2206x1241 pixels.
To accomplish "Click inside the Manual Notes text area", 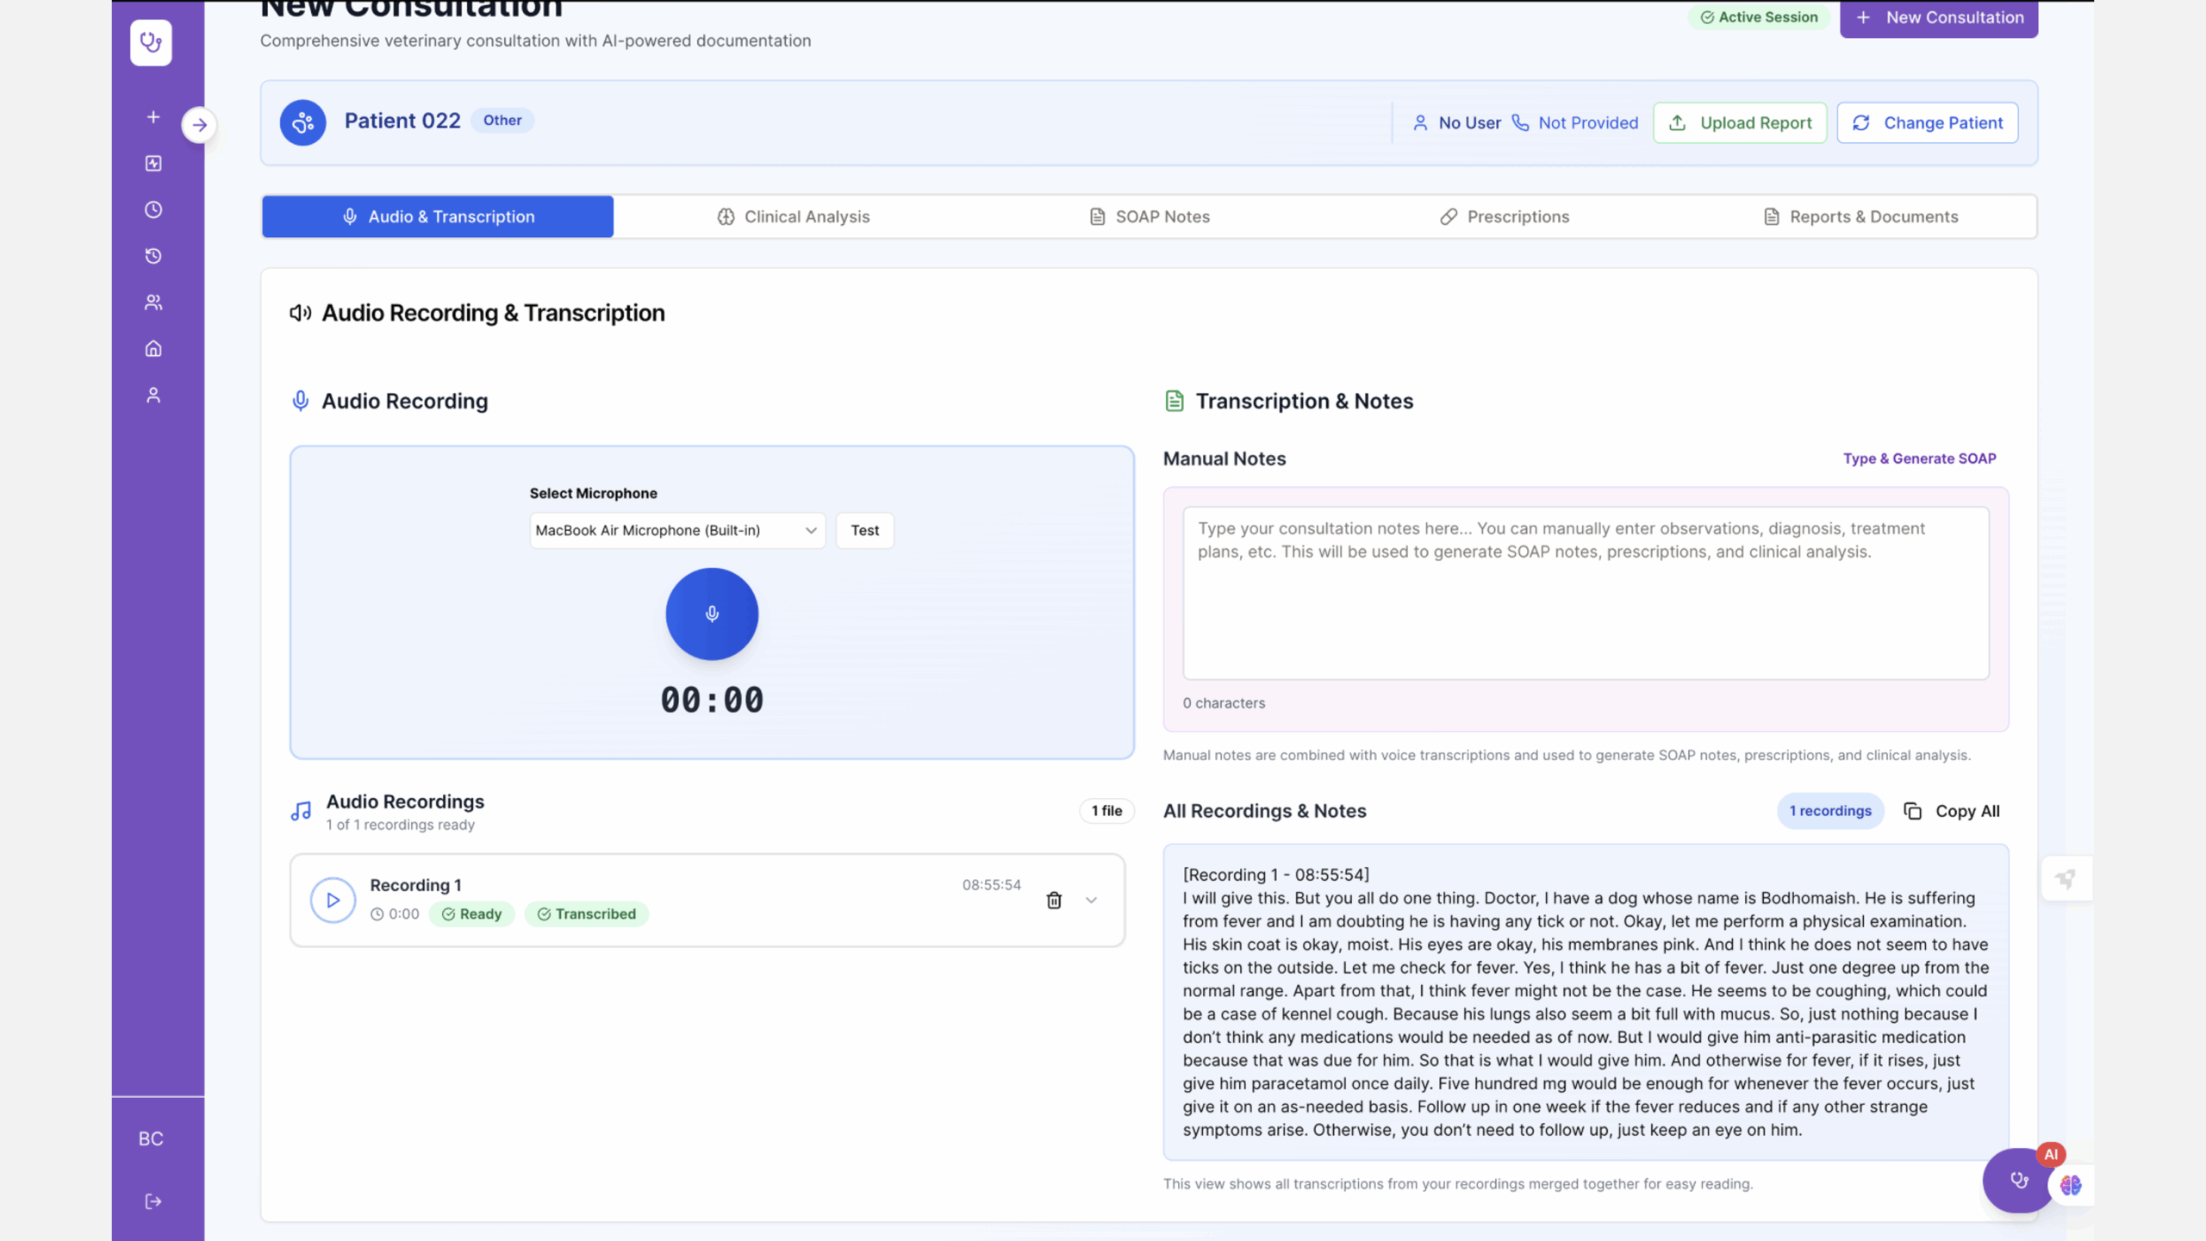I will [1585, 593].
